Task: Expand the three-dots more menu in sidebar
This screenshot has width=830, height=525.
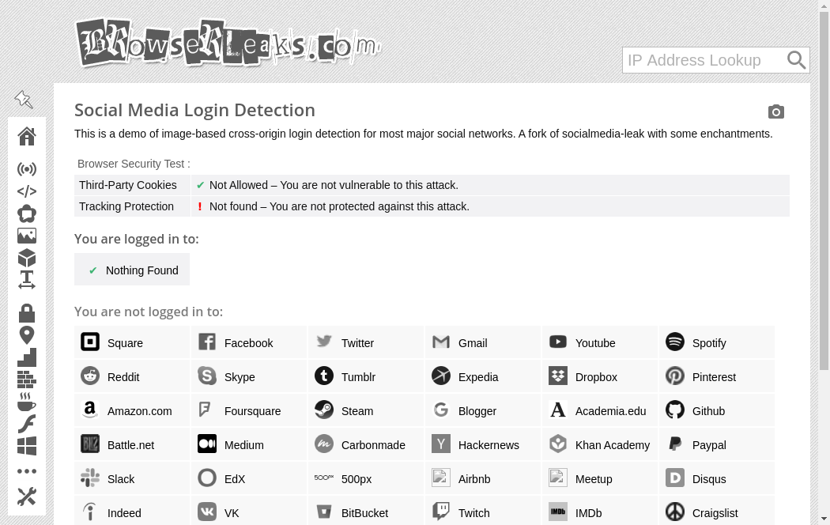Action: click(x=27, y=471)
